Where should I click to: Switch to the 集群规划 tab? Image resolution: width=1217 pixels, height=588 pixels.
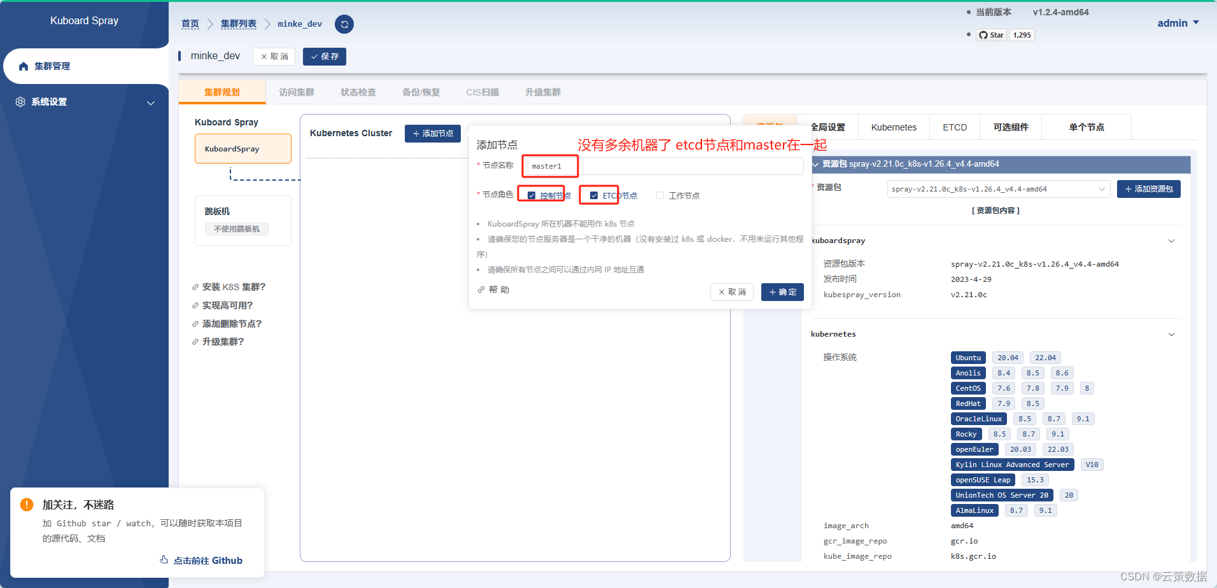pyautogui.click(x=222, y=92)
